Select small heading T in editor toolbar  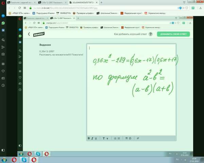click(x=107, y=139)
